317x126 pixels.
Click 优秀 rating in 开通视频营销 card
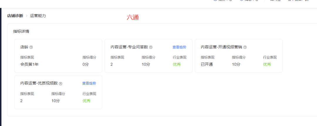pyautogui.click(x=267, y=65)
